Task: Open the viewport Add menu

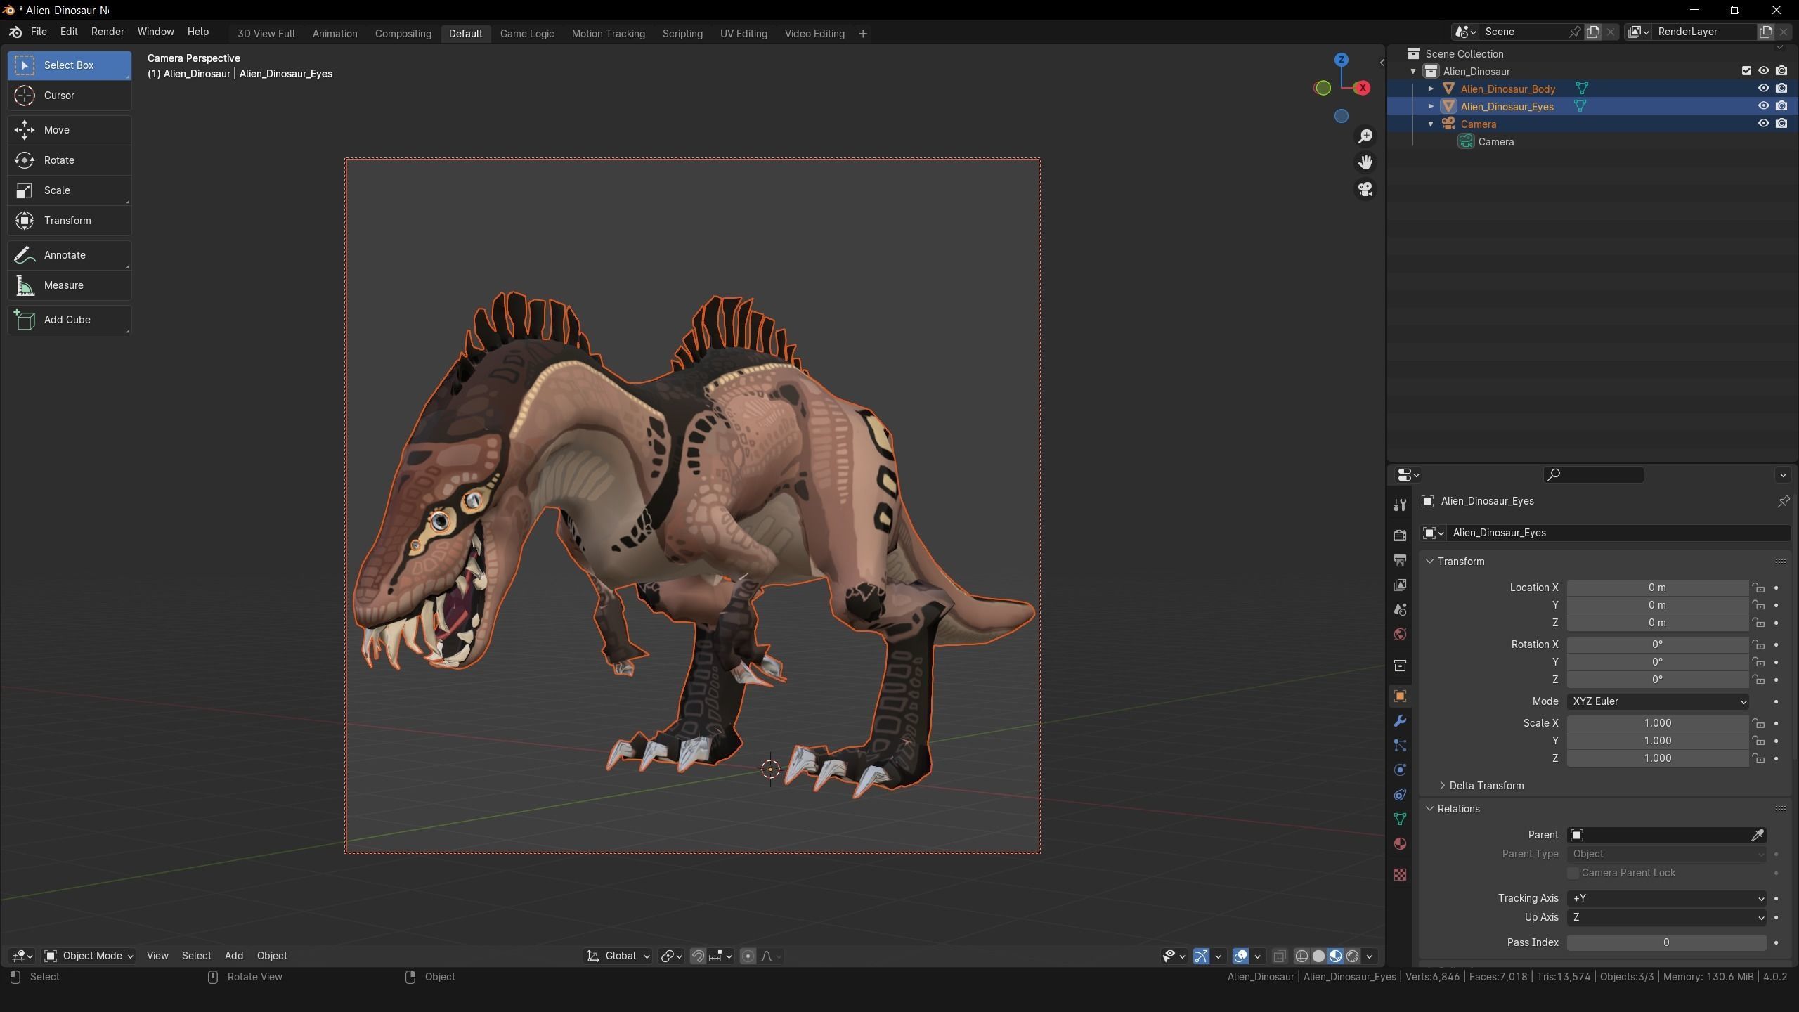Action: point(234,956)
